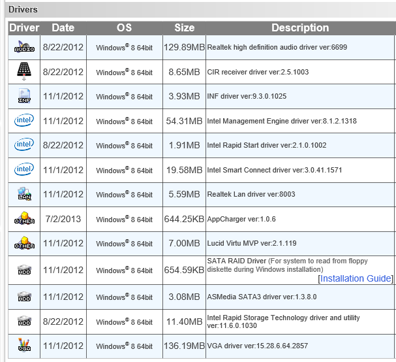Click the 11.40MB size cell
The height and width of the screenshot is (362, 396).
185,321
